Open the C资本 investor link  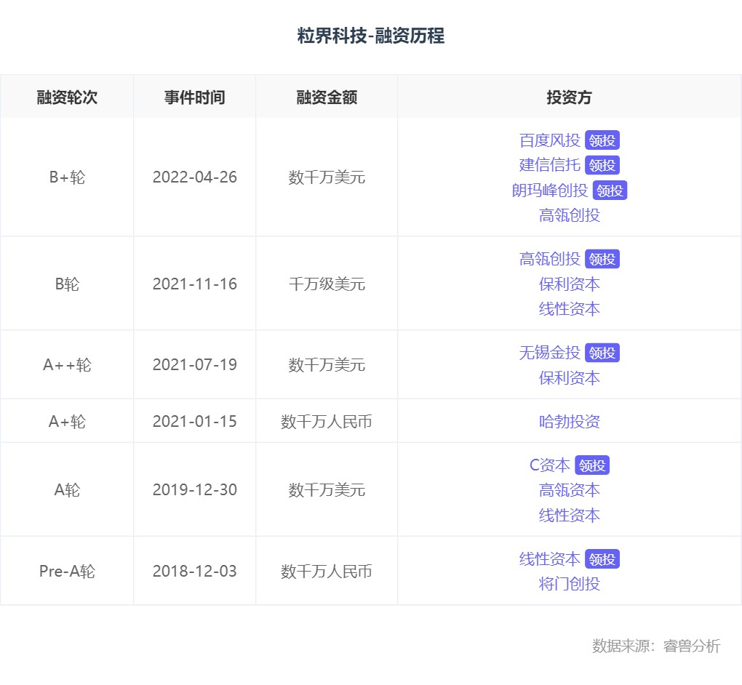[x=549, y=465]
